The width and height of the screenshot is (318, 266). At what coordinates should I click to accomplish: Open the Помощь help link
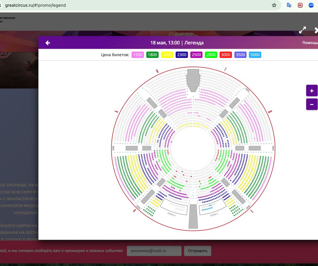(x=310, y=43)
